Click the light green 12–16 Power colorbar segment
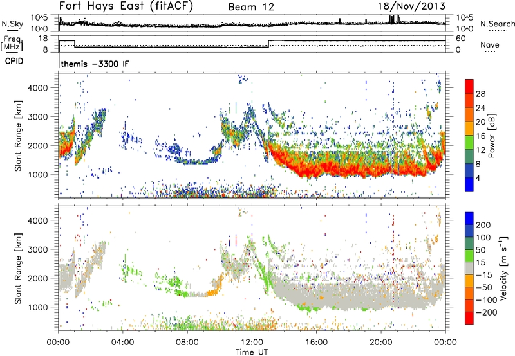 click(469, 142)
